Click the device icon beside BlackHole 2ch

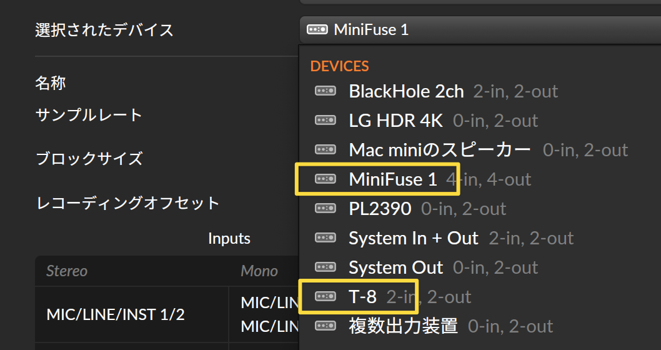point(326,91)
